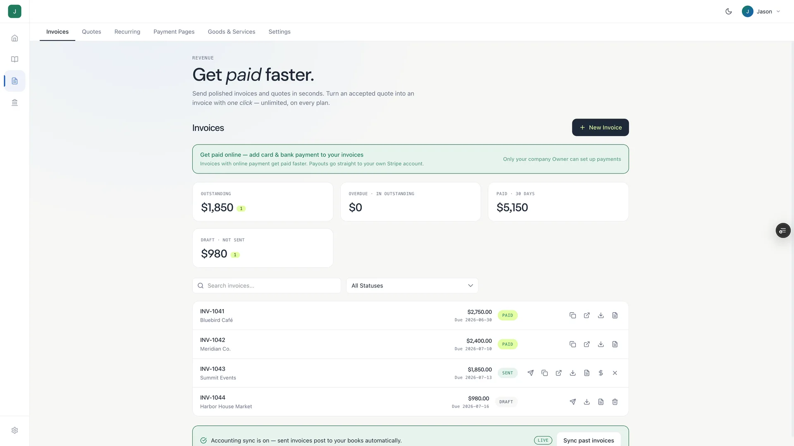
Task: Duplicate invoice INV-1043
Action: 545,373
